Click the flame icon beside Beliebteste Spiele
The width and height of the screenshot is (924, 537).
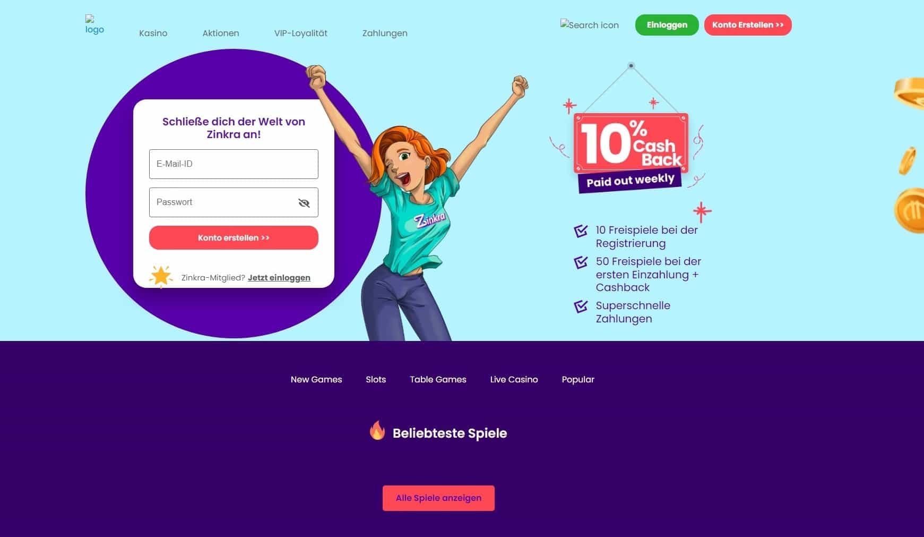tap(377, 431)
